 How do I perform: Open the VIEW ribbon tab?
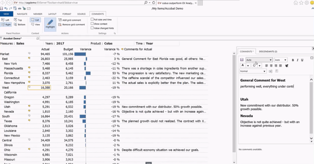coord(6,14)
